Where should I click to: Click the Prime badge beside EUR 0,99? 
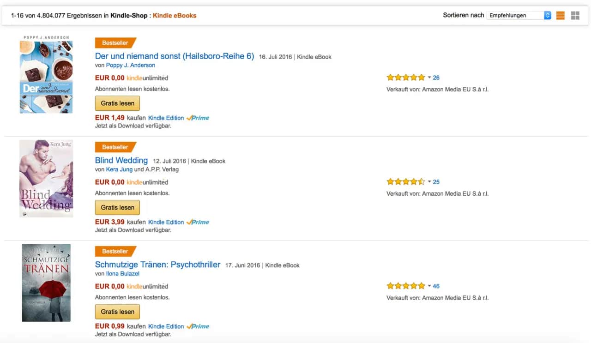tap(199, 326)
